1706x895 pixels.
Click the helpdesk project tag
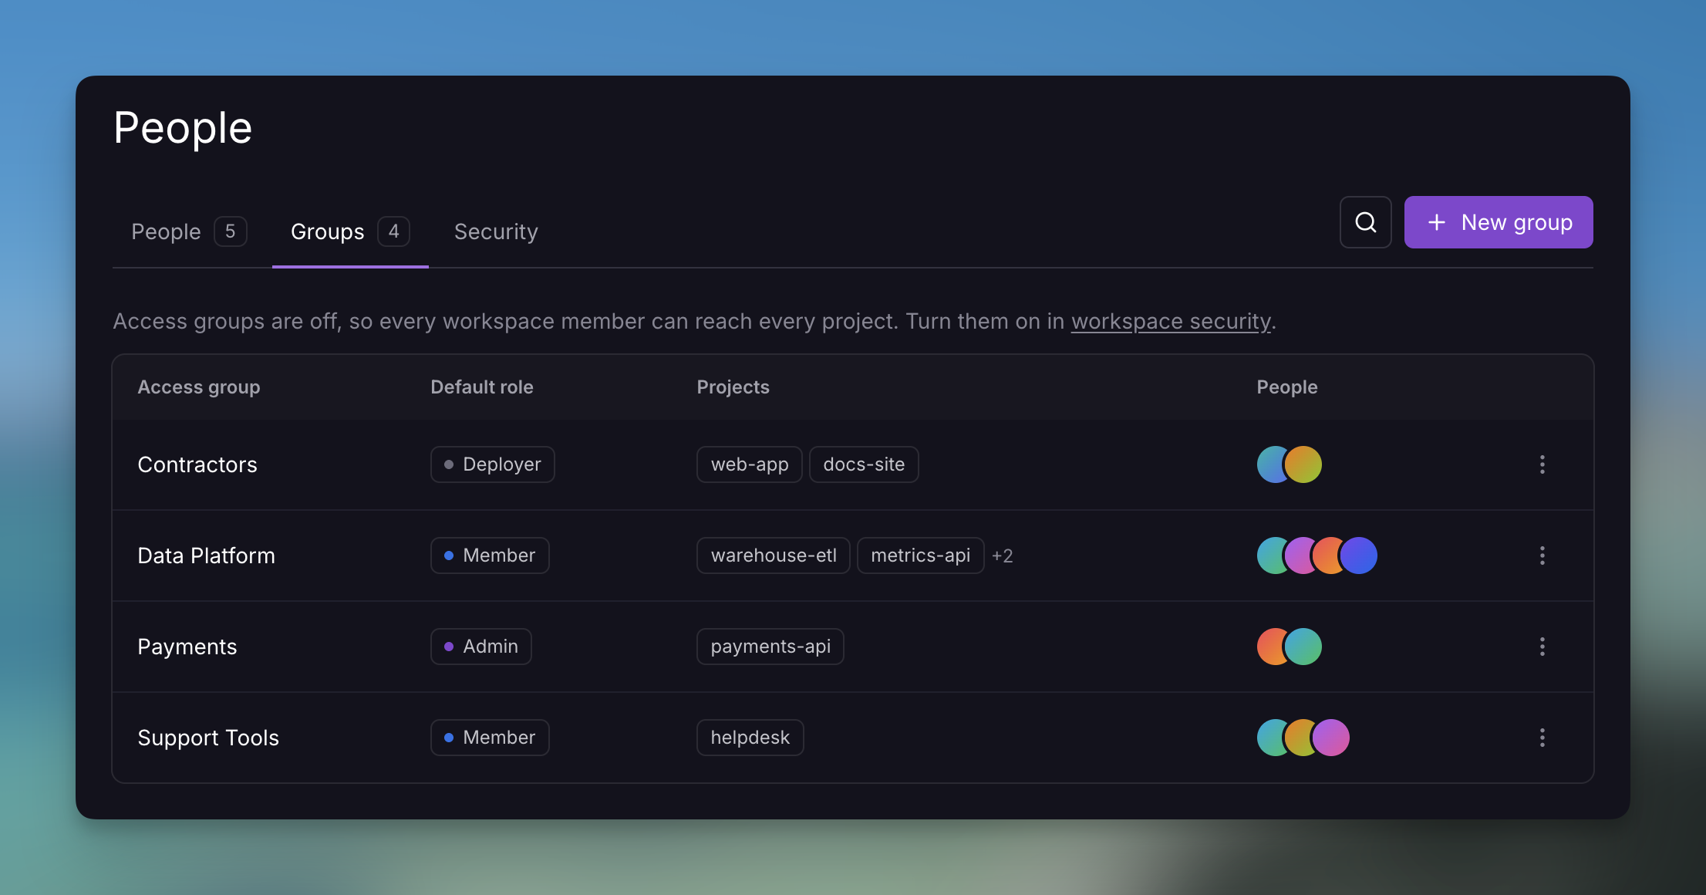click(x=750, y=738)
